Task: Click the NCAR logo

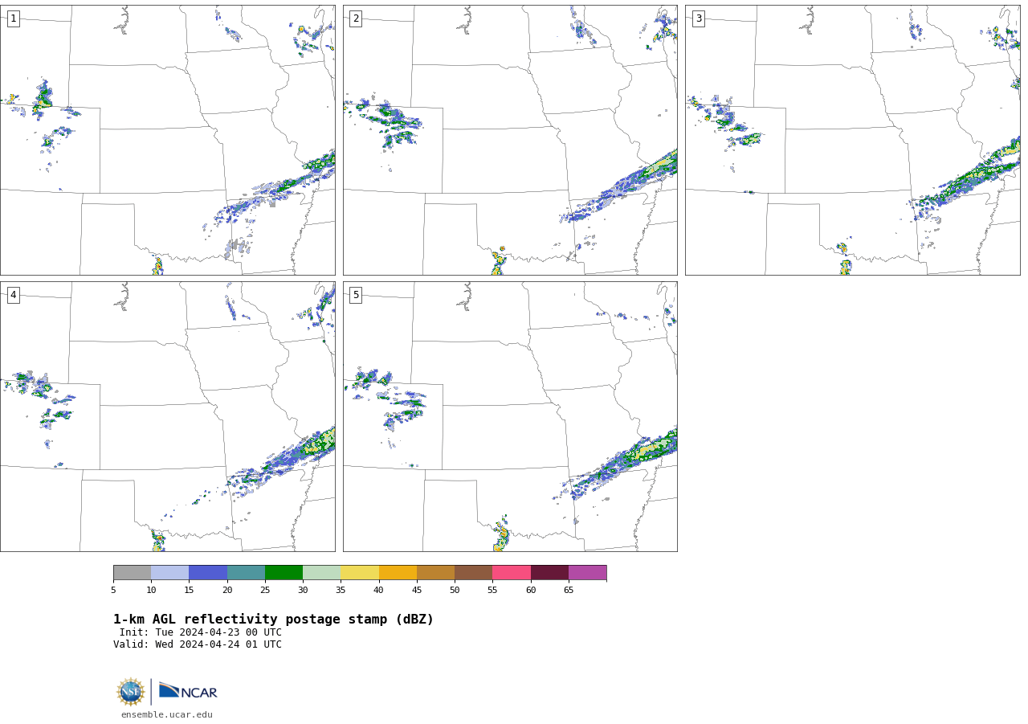Action: tap(188, 692)
